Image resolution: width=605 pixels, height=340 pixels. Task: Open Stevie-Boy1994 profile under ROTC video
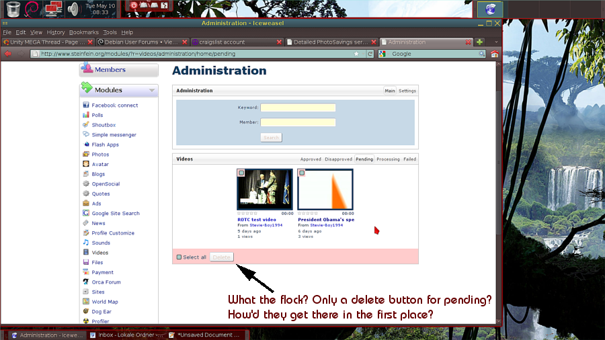[266, 225]
